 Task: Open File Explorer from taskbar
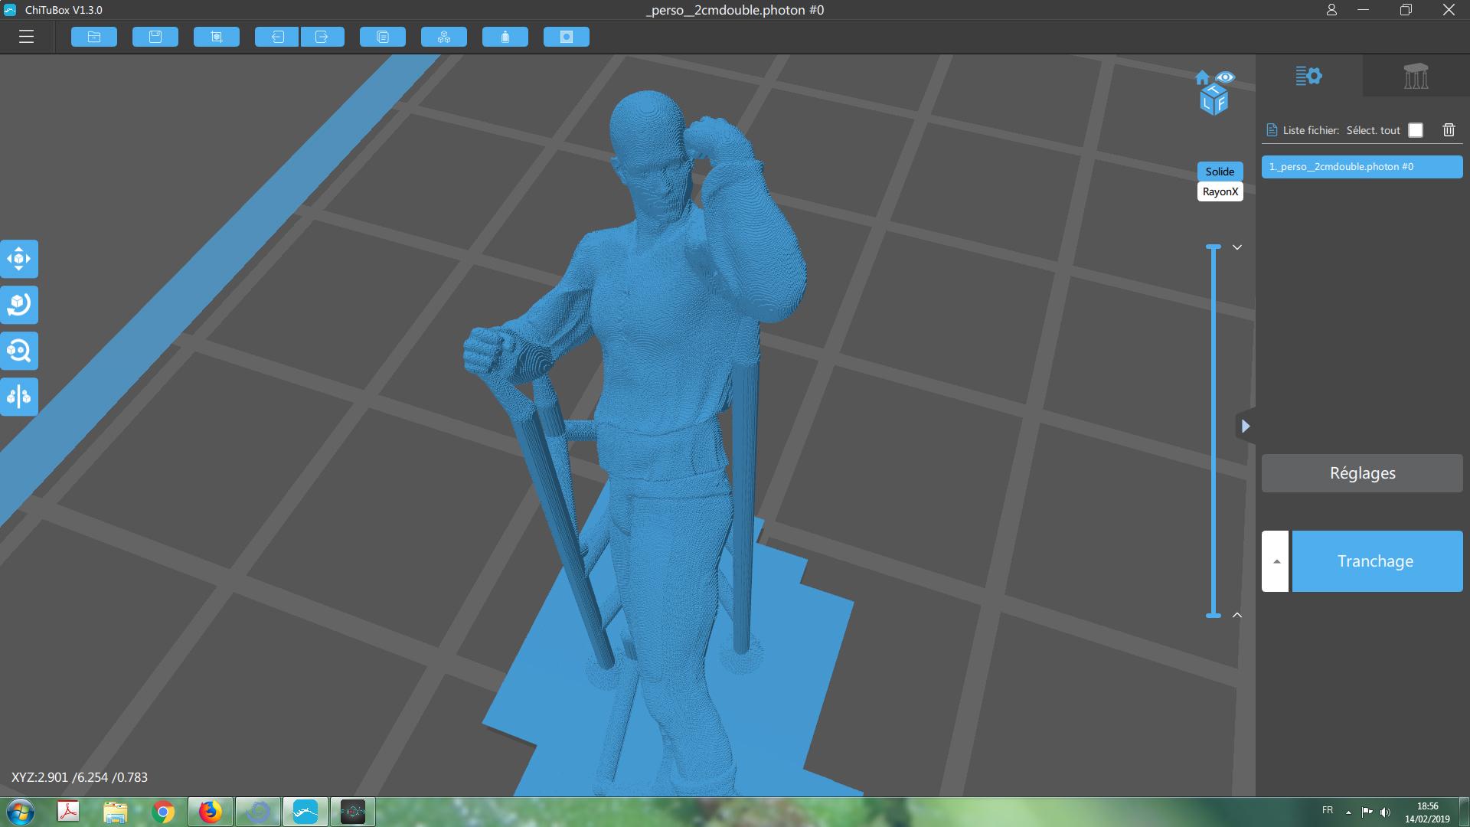coord(116,812)
